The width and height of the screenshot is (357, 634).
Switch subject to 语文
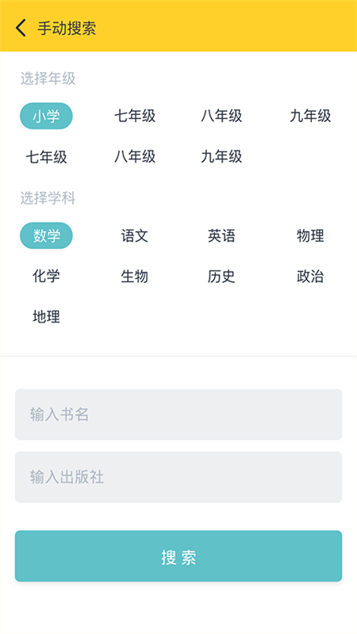pos(135,235)
